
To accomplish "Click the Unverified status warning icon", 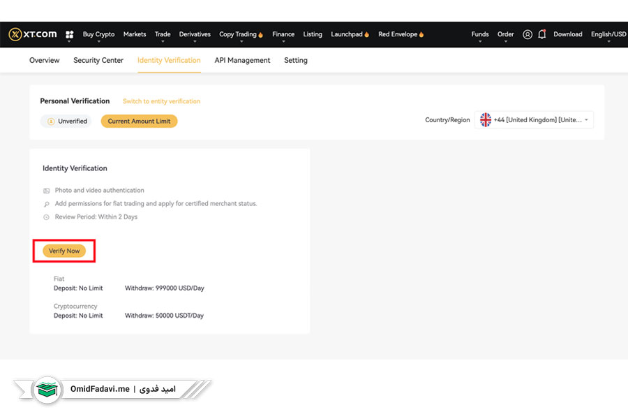I will 51,121.
